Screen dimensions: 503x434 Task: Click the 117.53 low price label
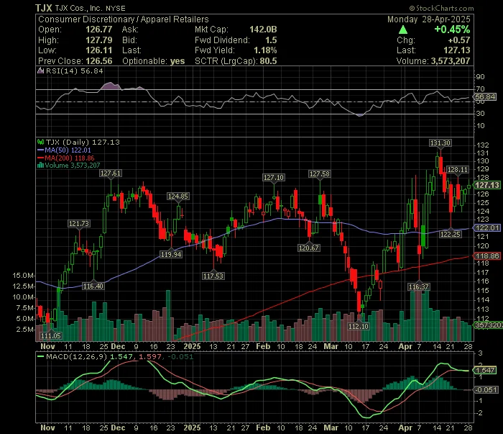213,276
